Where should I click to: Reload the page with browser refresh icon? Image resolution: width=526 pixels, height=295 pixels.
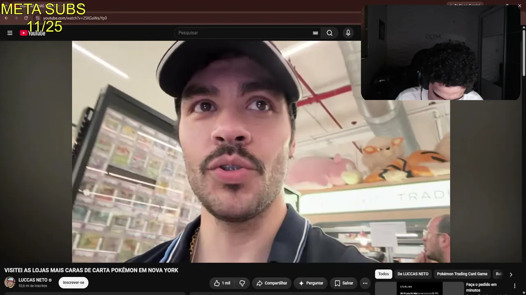point(26,18)
